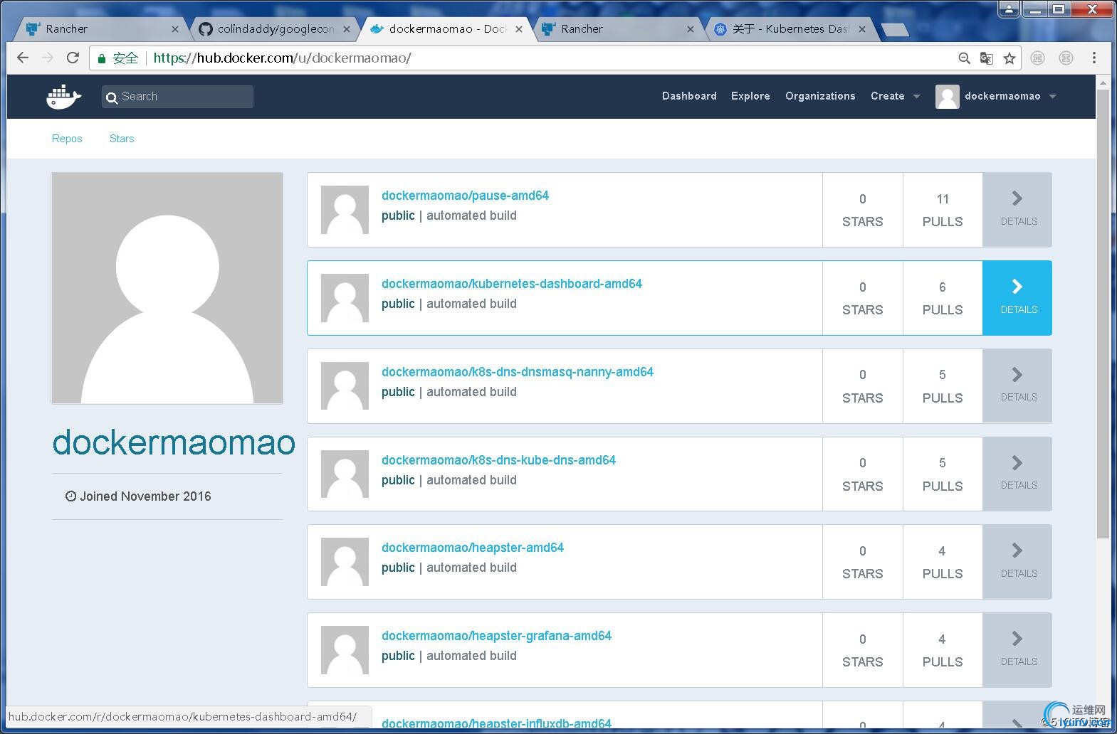
Task: Open dockermaomao/heapster-amd64 repository link
Action: (x=473, y=548)
